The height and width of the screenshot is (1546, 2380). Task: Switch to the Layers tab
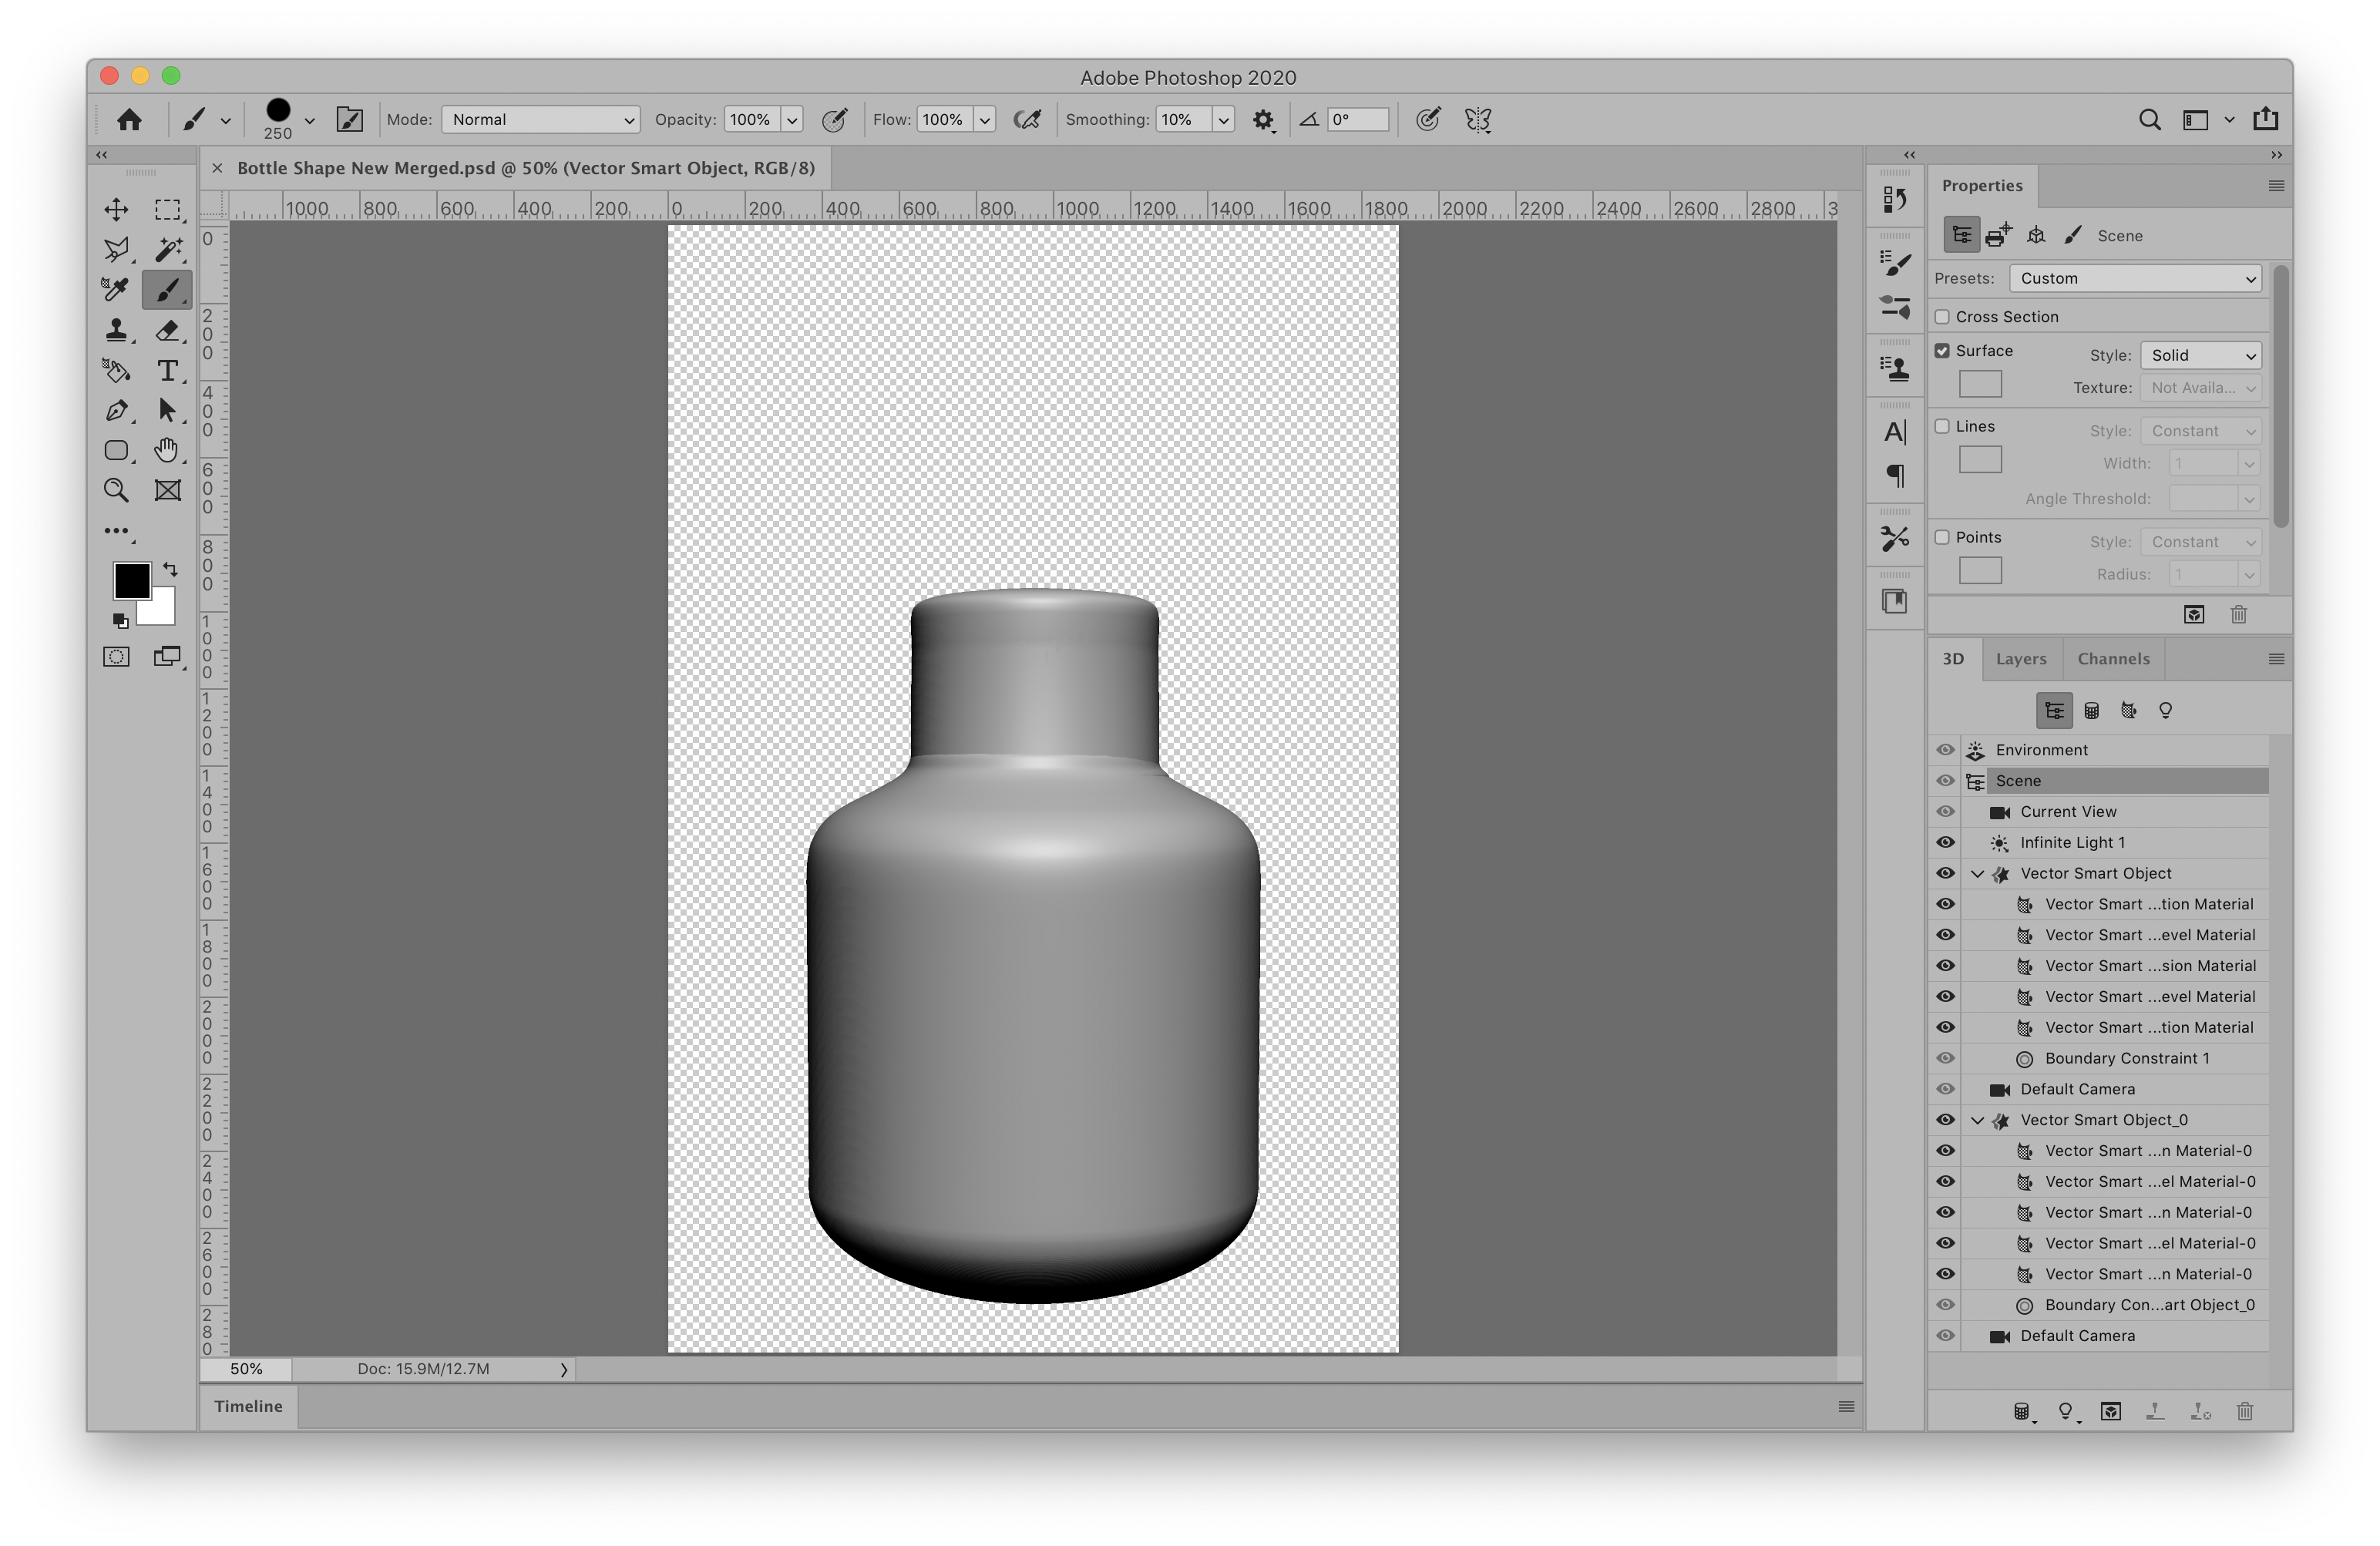click(x=2020, y=659)
